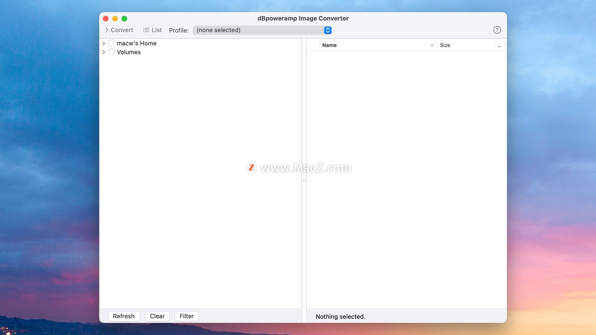This screenshot has height=335, width=596.
Task: Select the Volumes tree item
Action: [129, 52]
